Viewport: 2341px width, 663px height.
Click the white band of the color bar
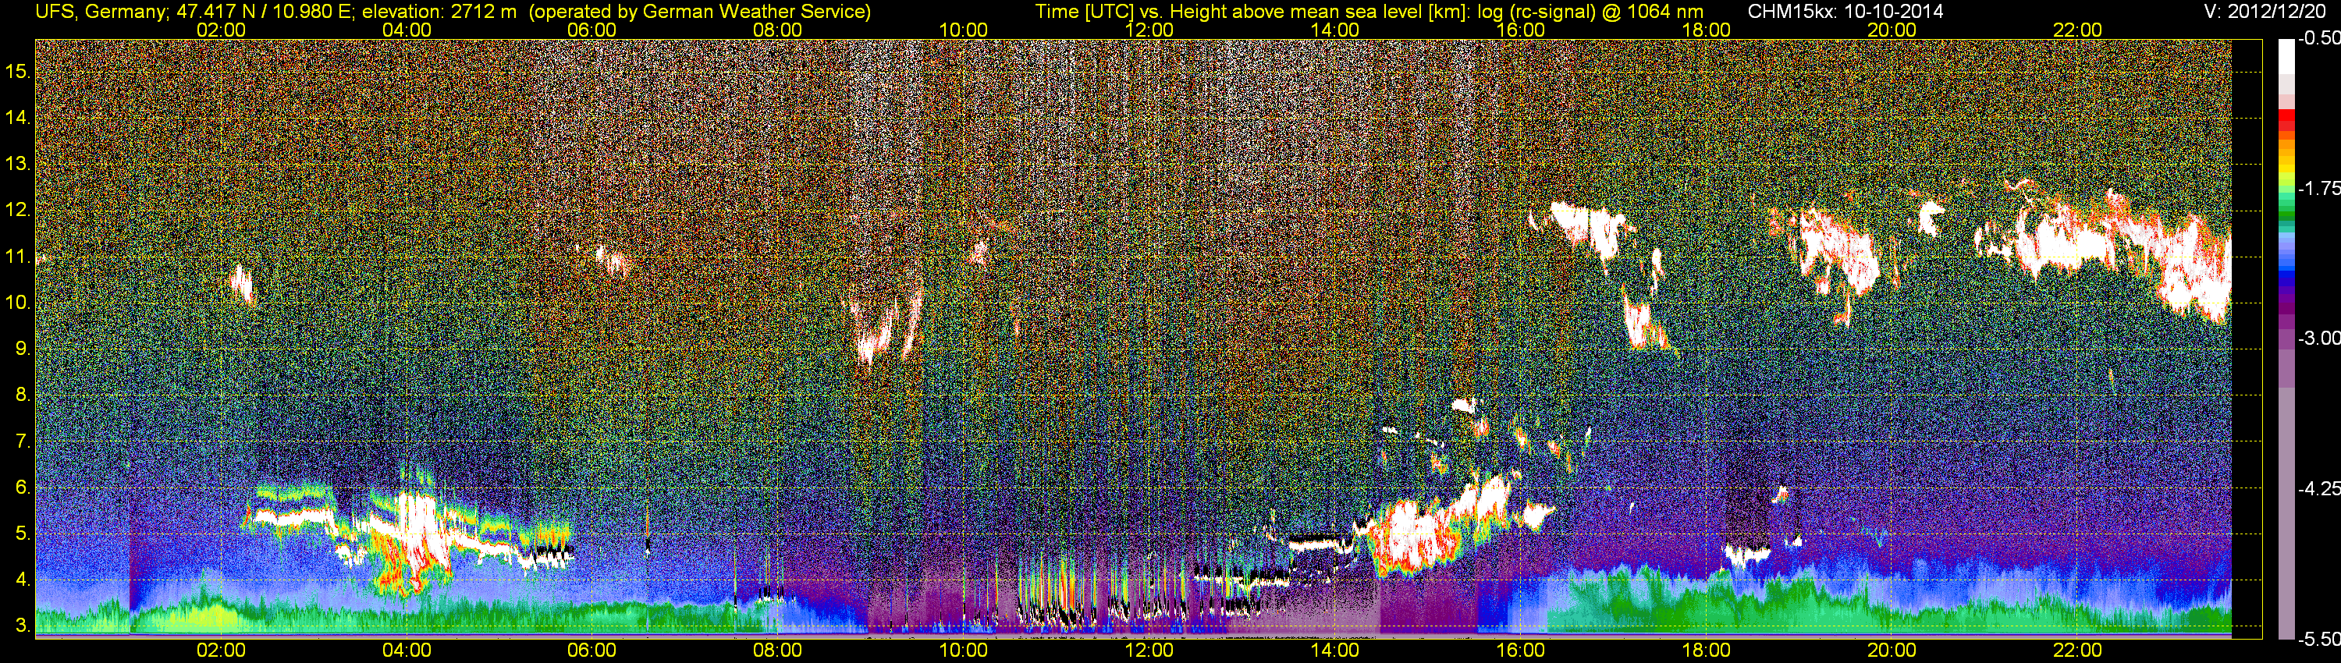[x=2286, y=56]
